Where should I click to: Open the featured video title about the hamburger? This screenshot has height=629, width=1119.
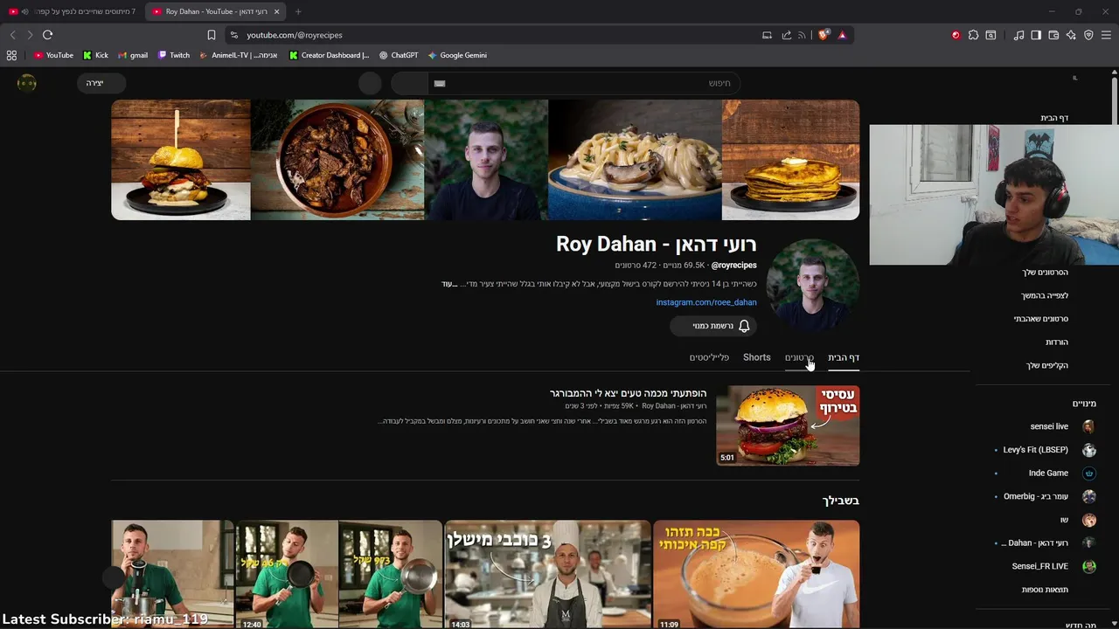pyautogui.click(x=628, y=393)
